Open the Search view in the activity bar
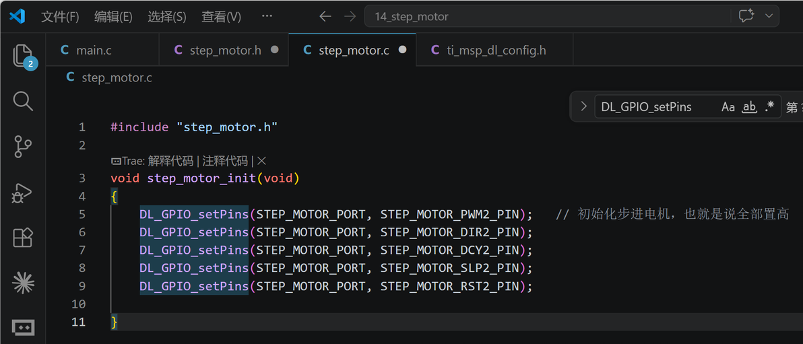The image size is (803, 344). pos(22,101)
